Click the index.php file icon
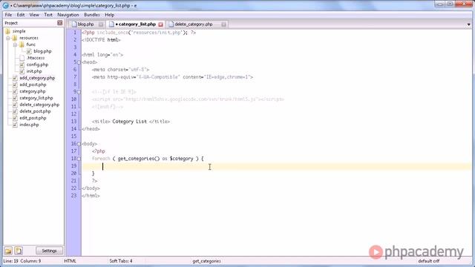 [15, 125]
